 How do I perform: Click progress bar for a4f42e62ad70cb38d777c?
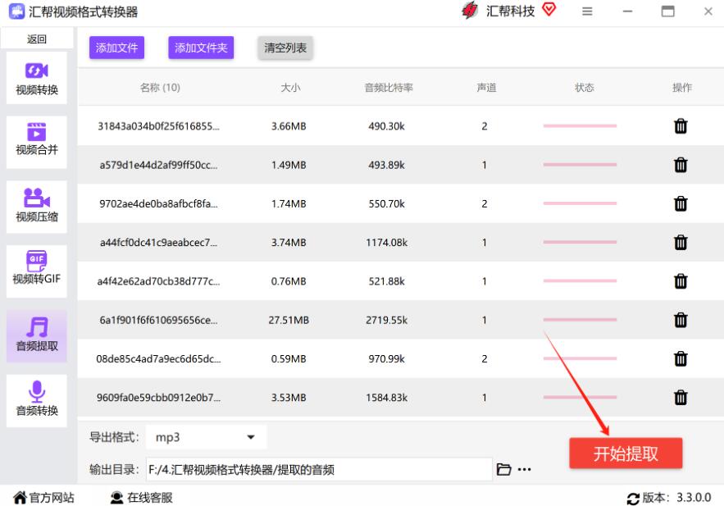point(580,280)
